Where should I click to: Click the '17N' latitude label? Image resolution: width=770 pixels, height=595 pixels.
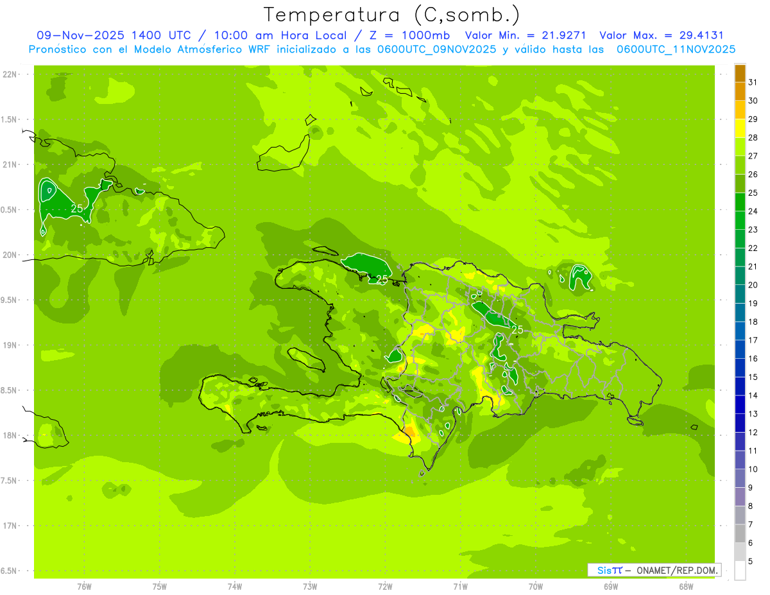pos(11,526)
